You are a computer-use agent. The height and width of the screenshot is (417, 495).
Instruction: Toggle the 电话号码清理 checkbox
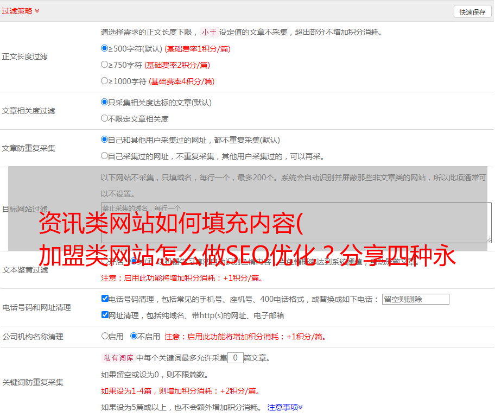(105, 299)
